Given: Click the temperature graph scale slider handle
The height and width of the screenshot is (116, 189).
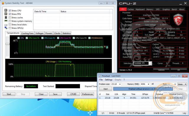Looking at the screenshot, I should [7, 44].
